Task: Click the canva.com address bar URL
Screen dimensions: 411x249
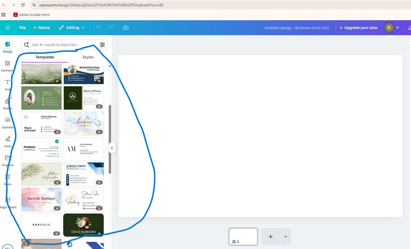Action: coord(101,5)
